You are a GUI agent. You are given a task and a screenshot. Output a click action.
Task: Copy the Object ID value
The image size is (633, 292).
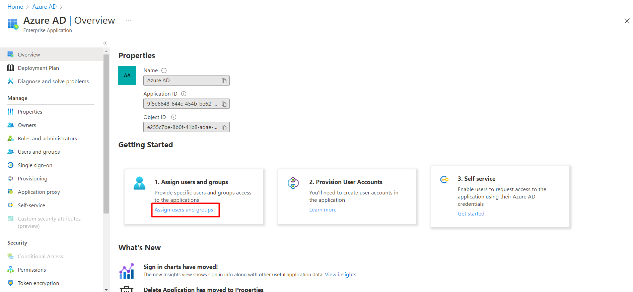(224, 127)
